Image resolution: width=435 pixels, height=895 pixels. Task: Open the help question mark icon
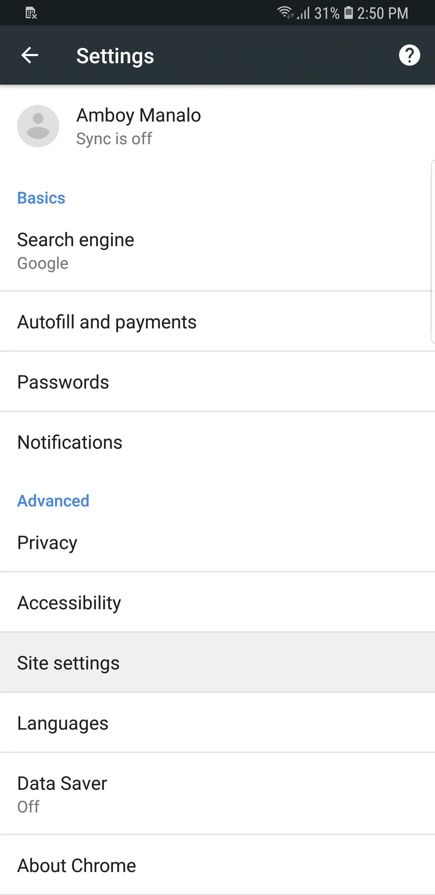pyautogui.click(x=409, y=55)
